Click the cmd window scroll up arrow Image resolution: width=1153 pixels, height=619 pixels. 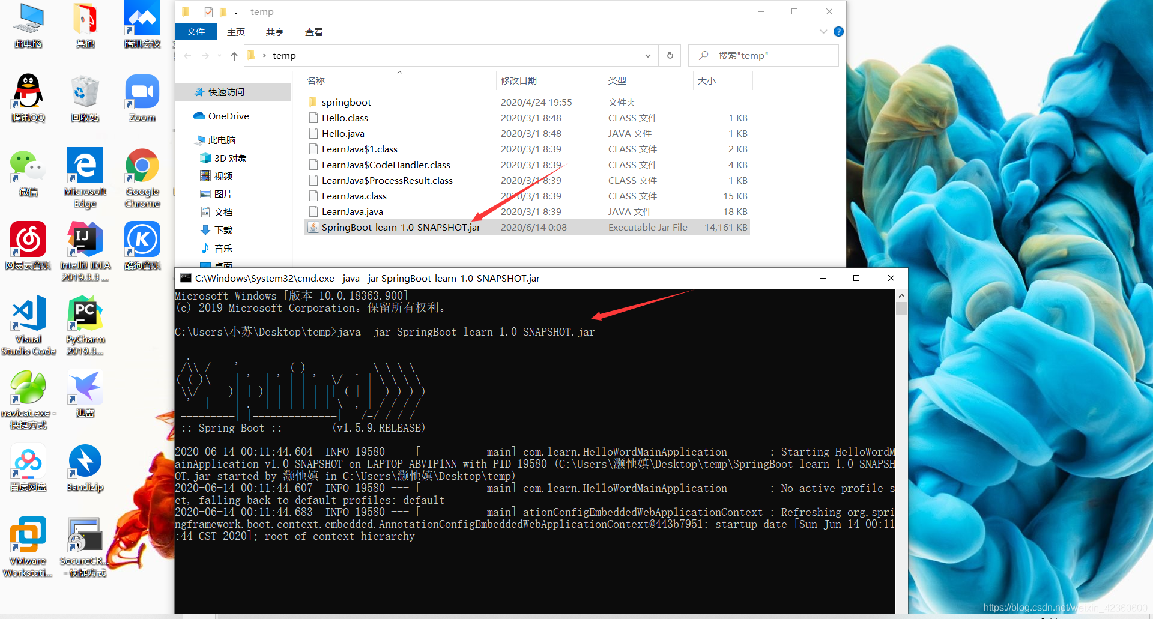point(901,295)
